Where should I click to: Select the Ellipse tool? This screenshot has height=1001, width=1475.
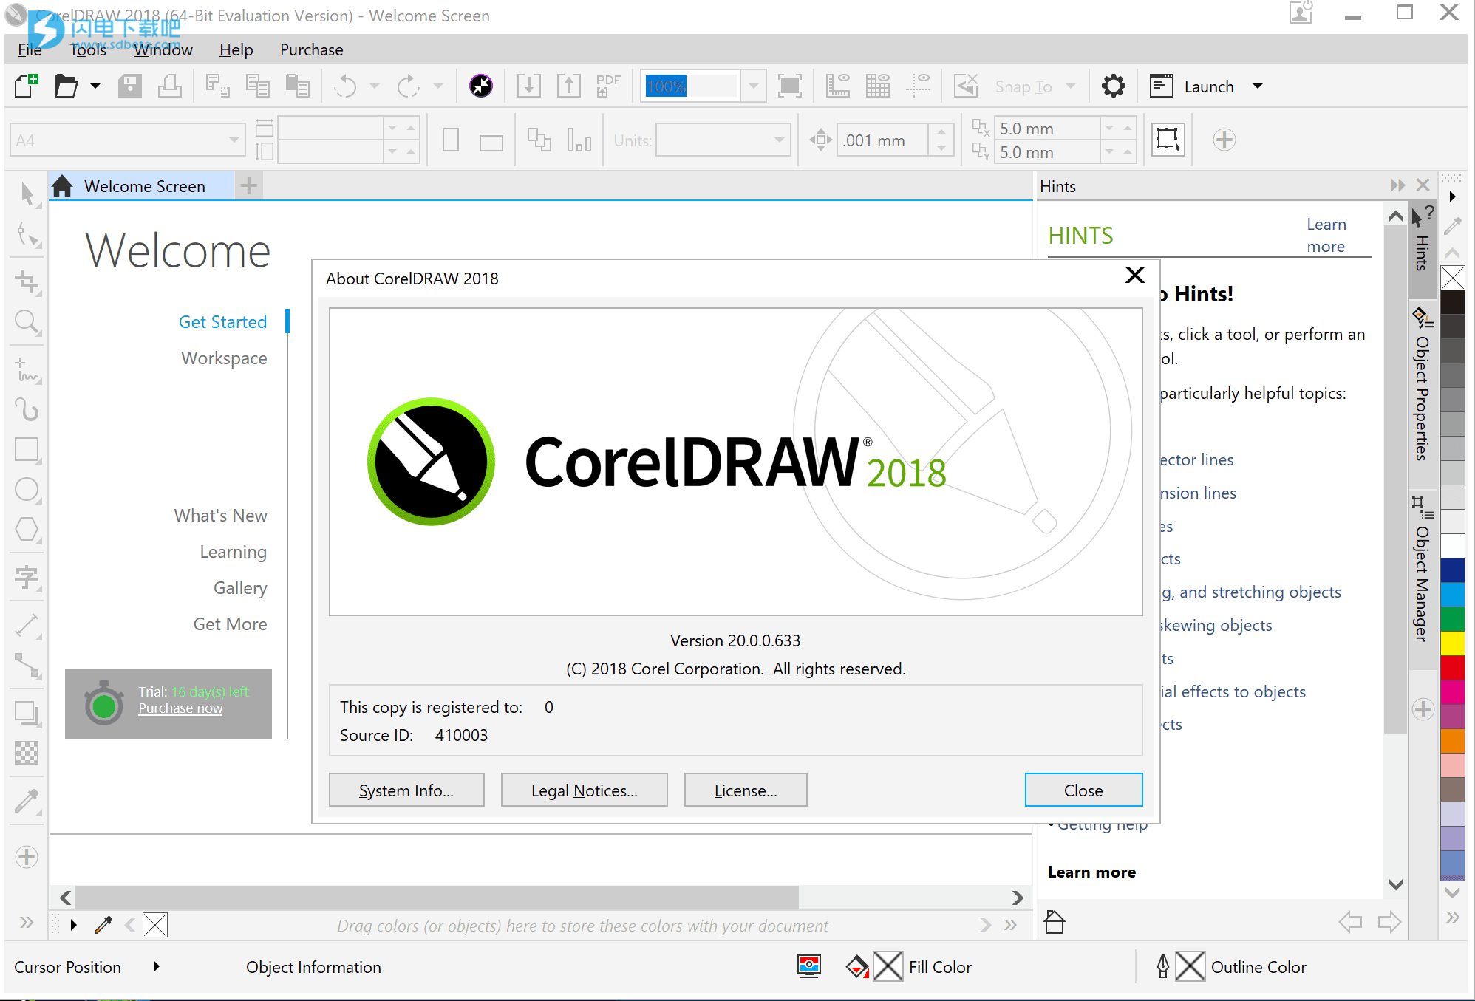coord(27,489)
